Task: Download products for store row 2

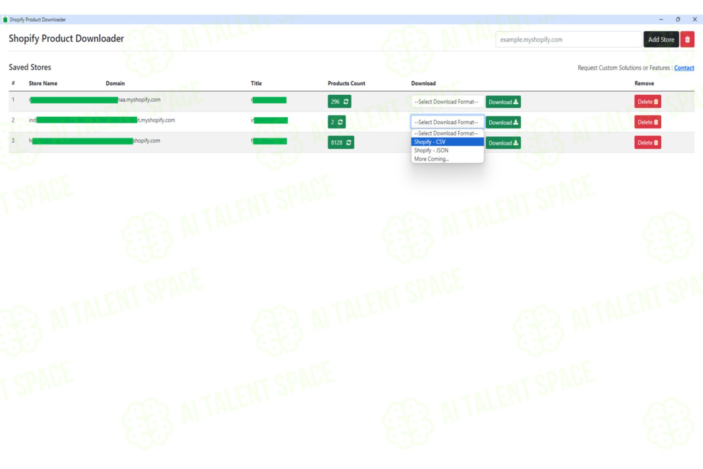Action: coord(503,122)
